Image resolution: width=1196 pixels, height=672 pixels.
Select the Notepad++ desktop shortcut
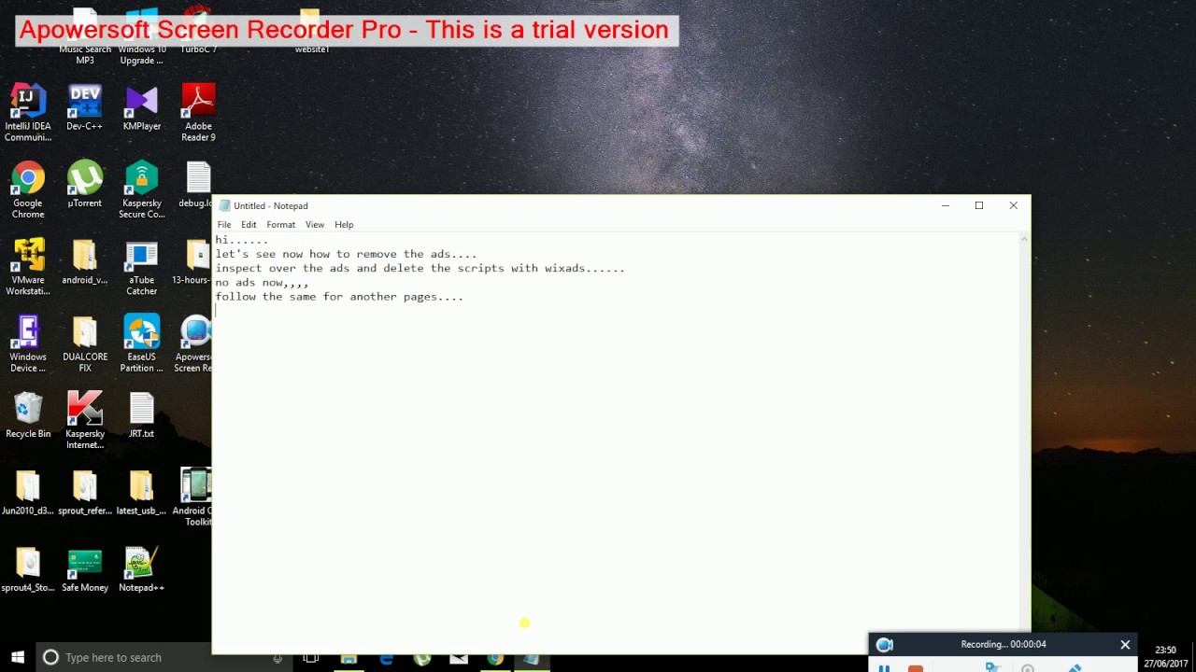pyautogui.click(x=142, y=569)
